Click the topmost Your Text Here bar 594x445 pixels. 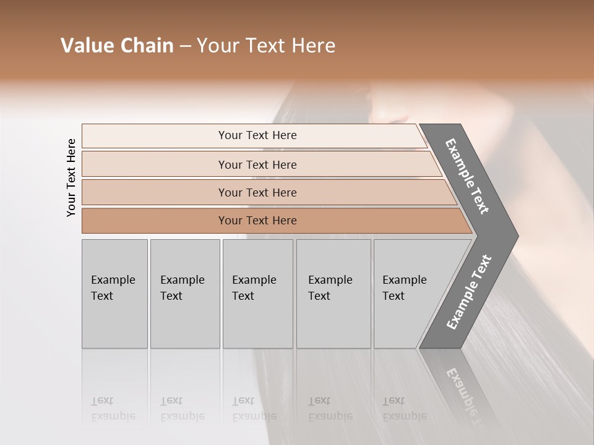(254, 135)
